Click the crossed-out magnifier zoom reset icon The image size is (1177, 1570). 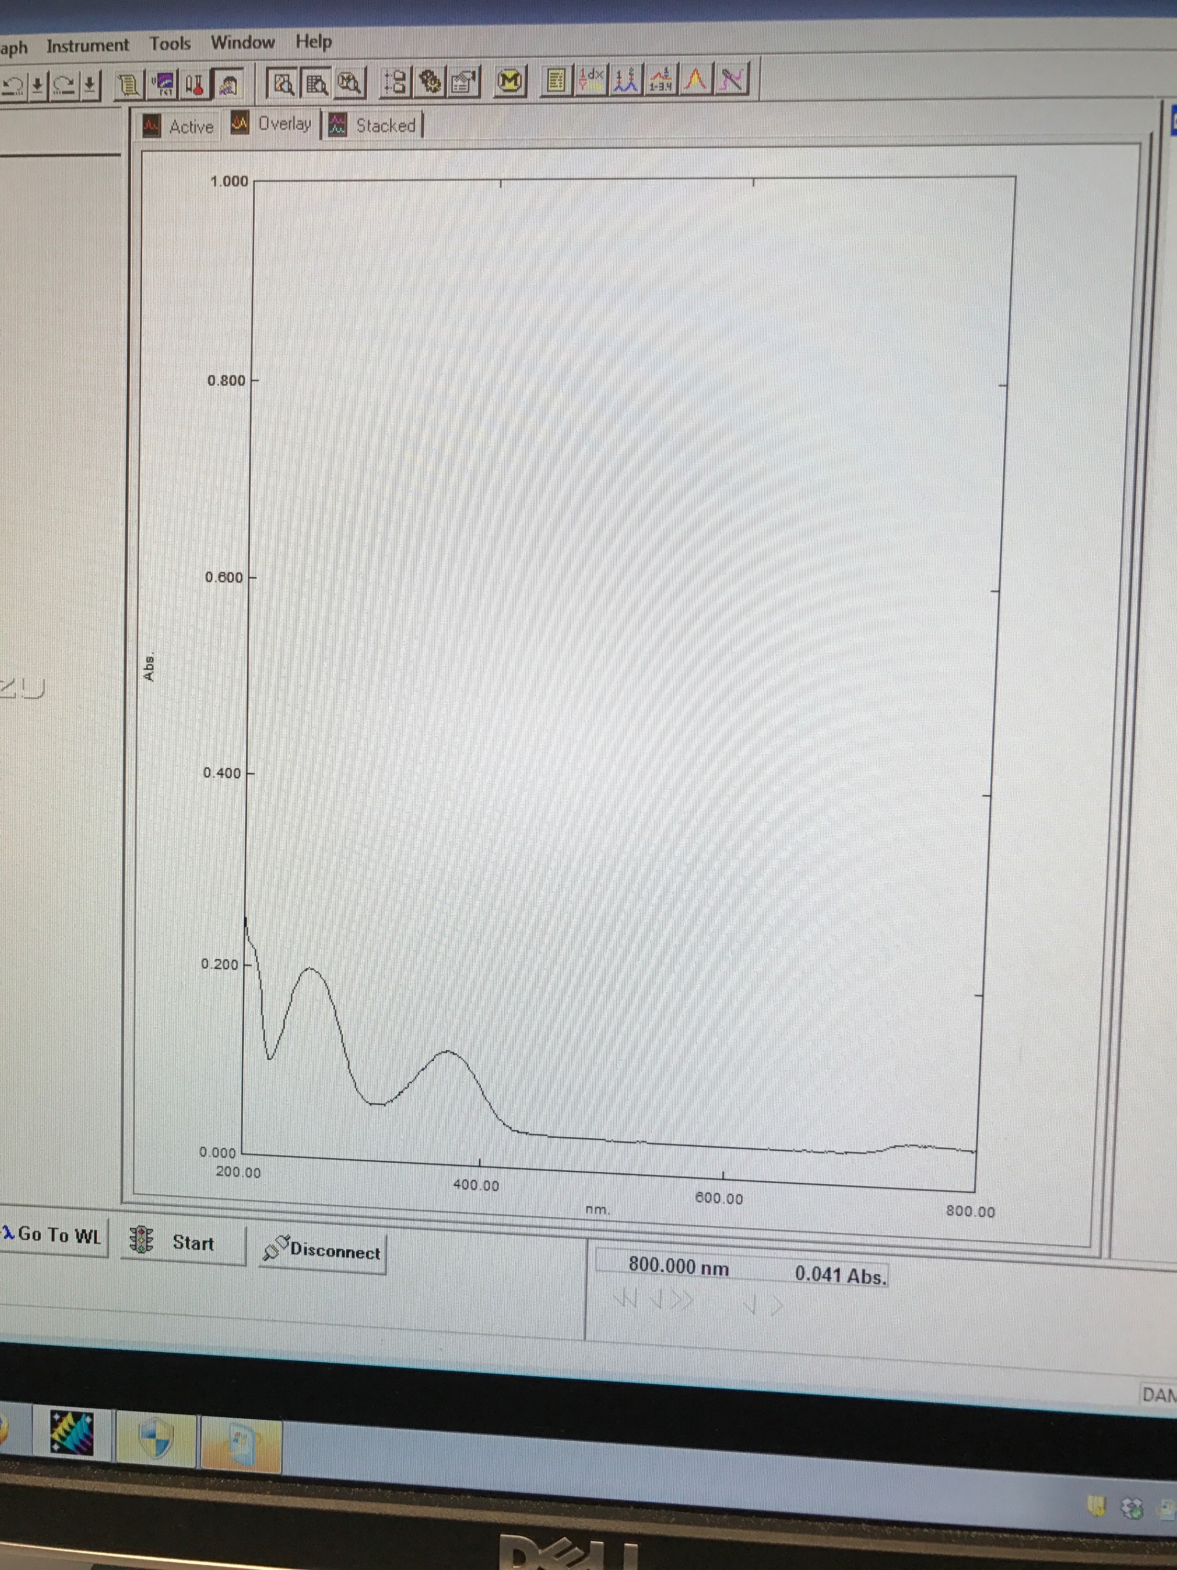click(349, 83)
